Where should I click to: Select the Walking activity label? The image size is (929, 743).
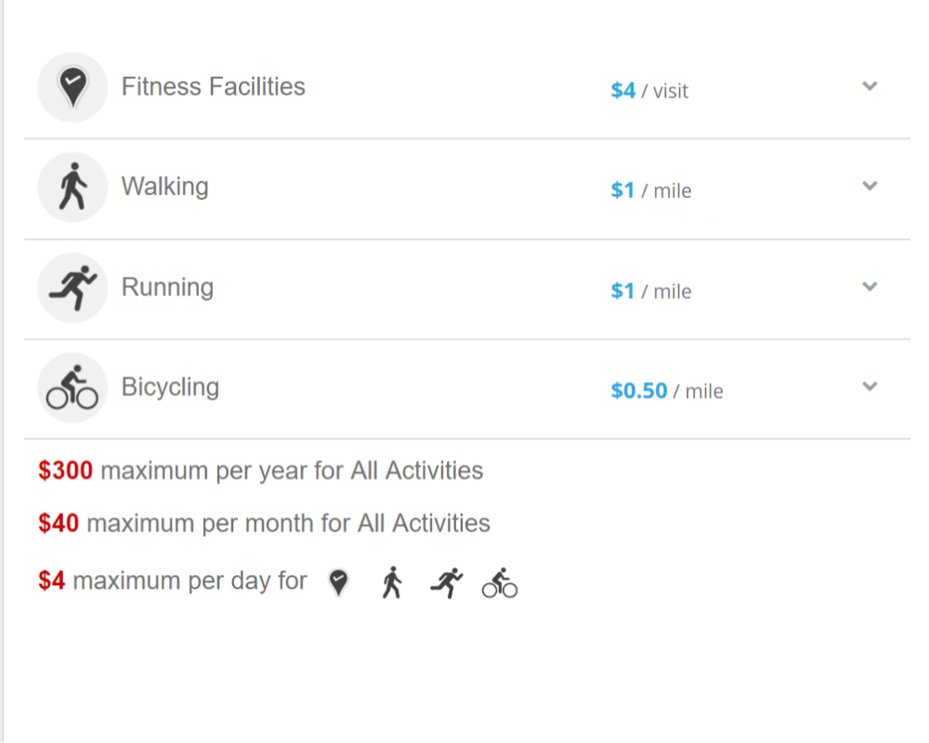click(164, 187)
